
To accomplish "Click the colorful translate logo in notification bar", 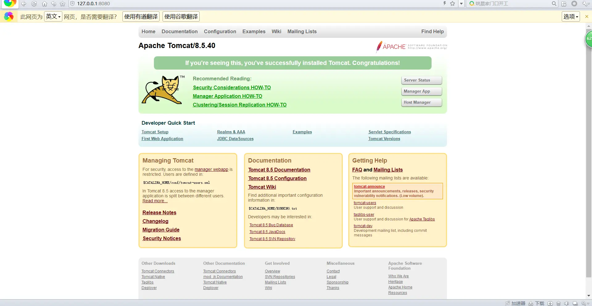I will 9,16.
